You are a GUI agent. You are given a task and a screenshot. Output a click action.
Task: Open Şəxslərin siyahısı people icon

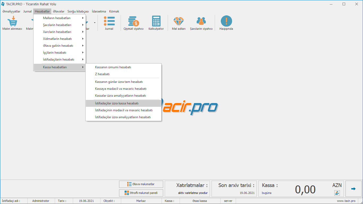pos(201,21)
